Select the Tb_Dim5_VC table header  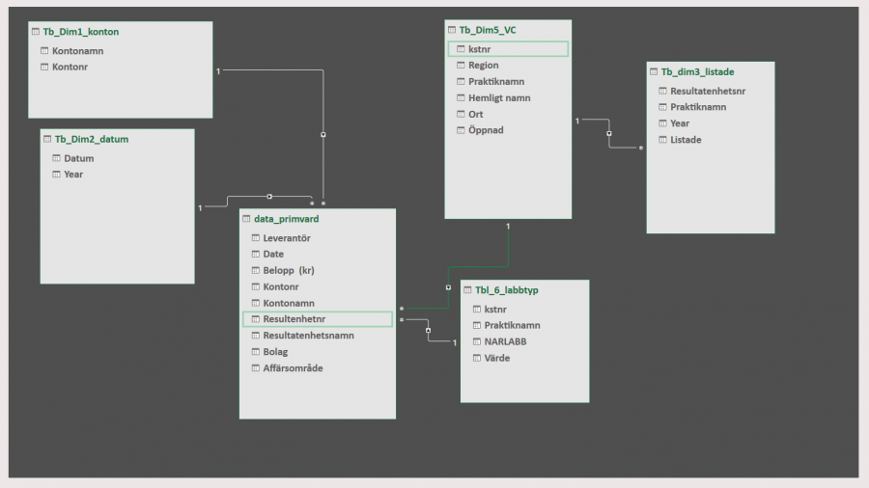[488, 30]
